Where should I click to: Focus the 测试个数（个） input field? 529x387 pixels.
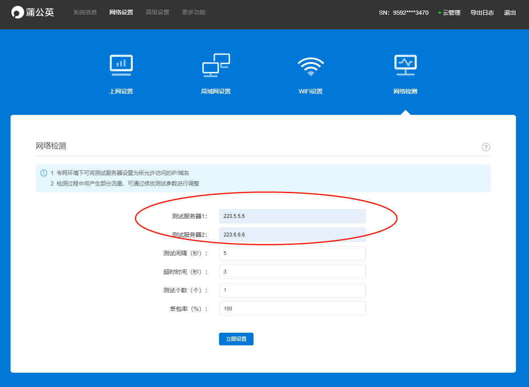coord(292,290)
